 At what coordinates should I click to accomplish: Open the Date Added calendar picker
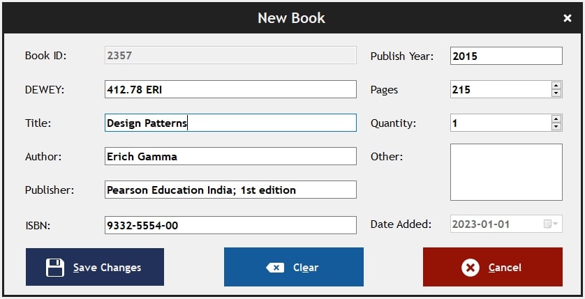tap(551, 224)
